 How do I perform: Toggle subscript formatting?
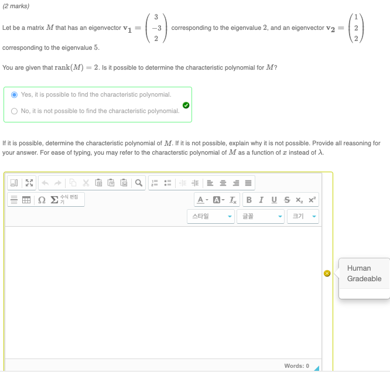coord(299,200)
